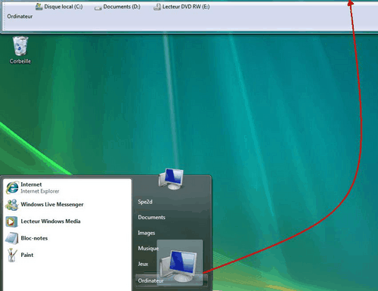
Task: Open Disque local (C:) drive
Action: (x=59, y=7)
